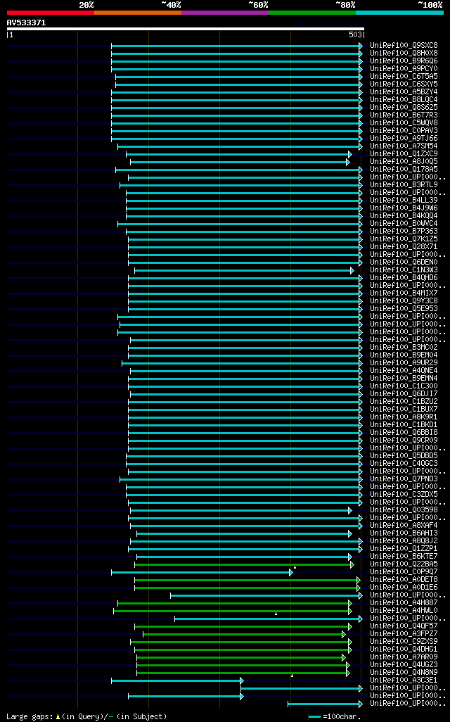
Task: Click the green alignment bar for UniRef100_Q4DHG1
Action: [243, 650]
